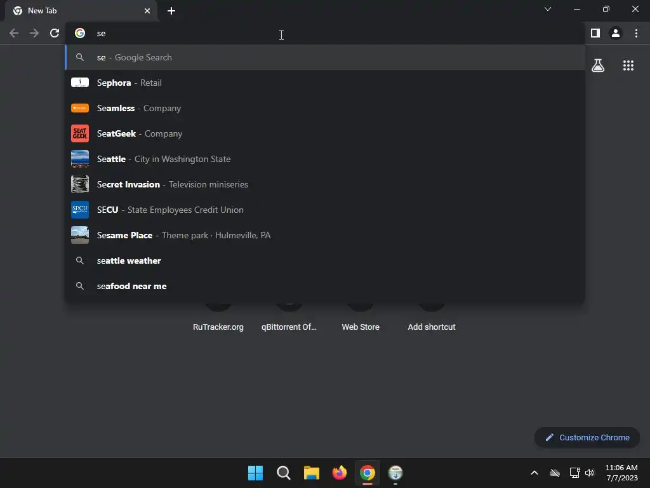Open the Chrome Labs flask icon
The height and width of the screenshot is (488, 650).
point(598,65)
